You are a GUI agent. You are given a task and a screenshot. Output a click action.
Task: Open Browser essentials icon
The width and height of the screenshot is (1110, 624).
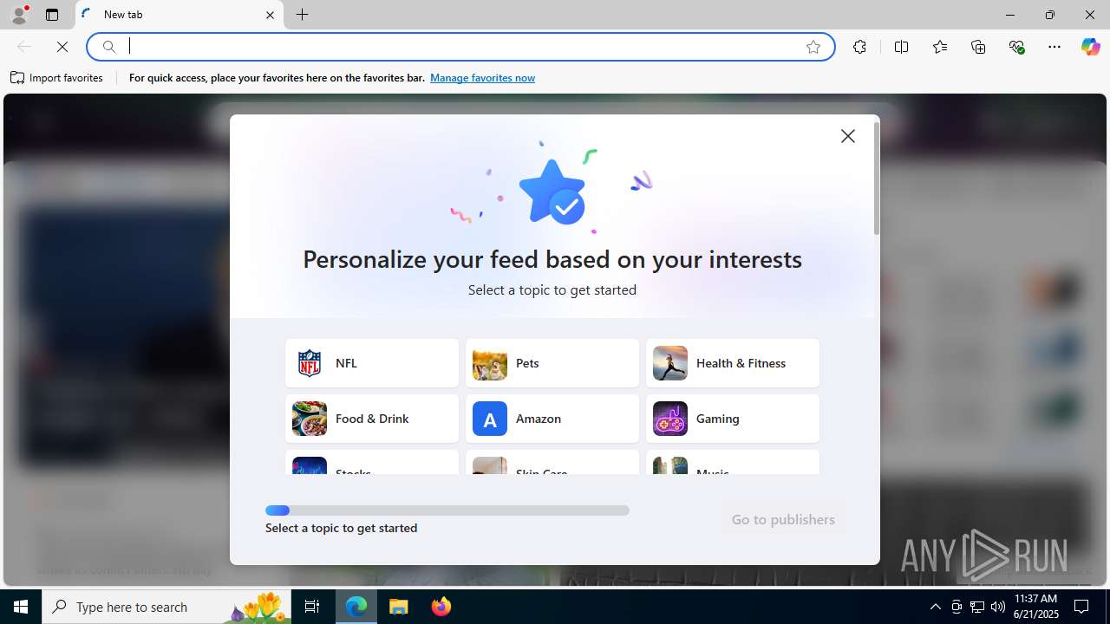click(x=1016, y=47)
